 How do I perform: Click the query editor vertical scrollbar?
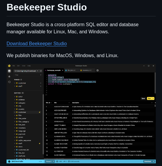(155, 83)
